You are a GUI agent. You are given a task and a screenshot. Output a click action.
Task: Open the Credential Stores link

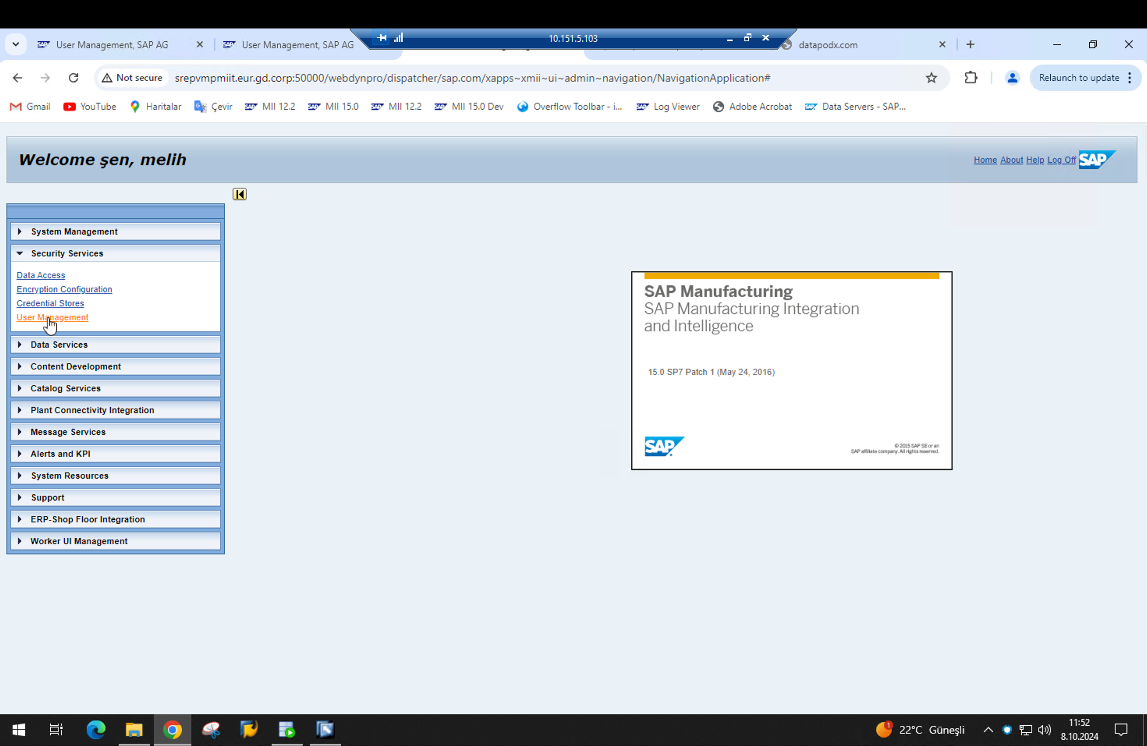tap(50, 303)
